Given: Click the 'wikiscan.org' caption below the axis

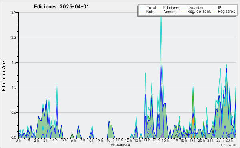Looking at the screenshot, I should (x=120, y=144).
